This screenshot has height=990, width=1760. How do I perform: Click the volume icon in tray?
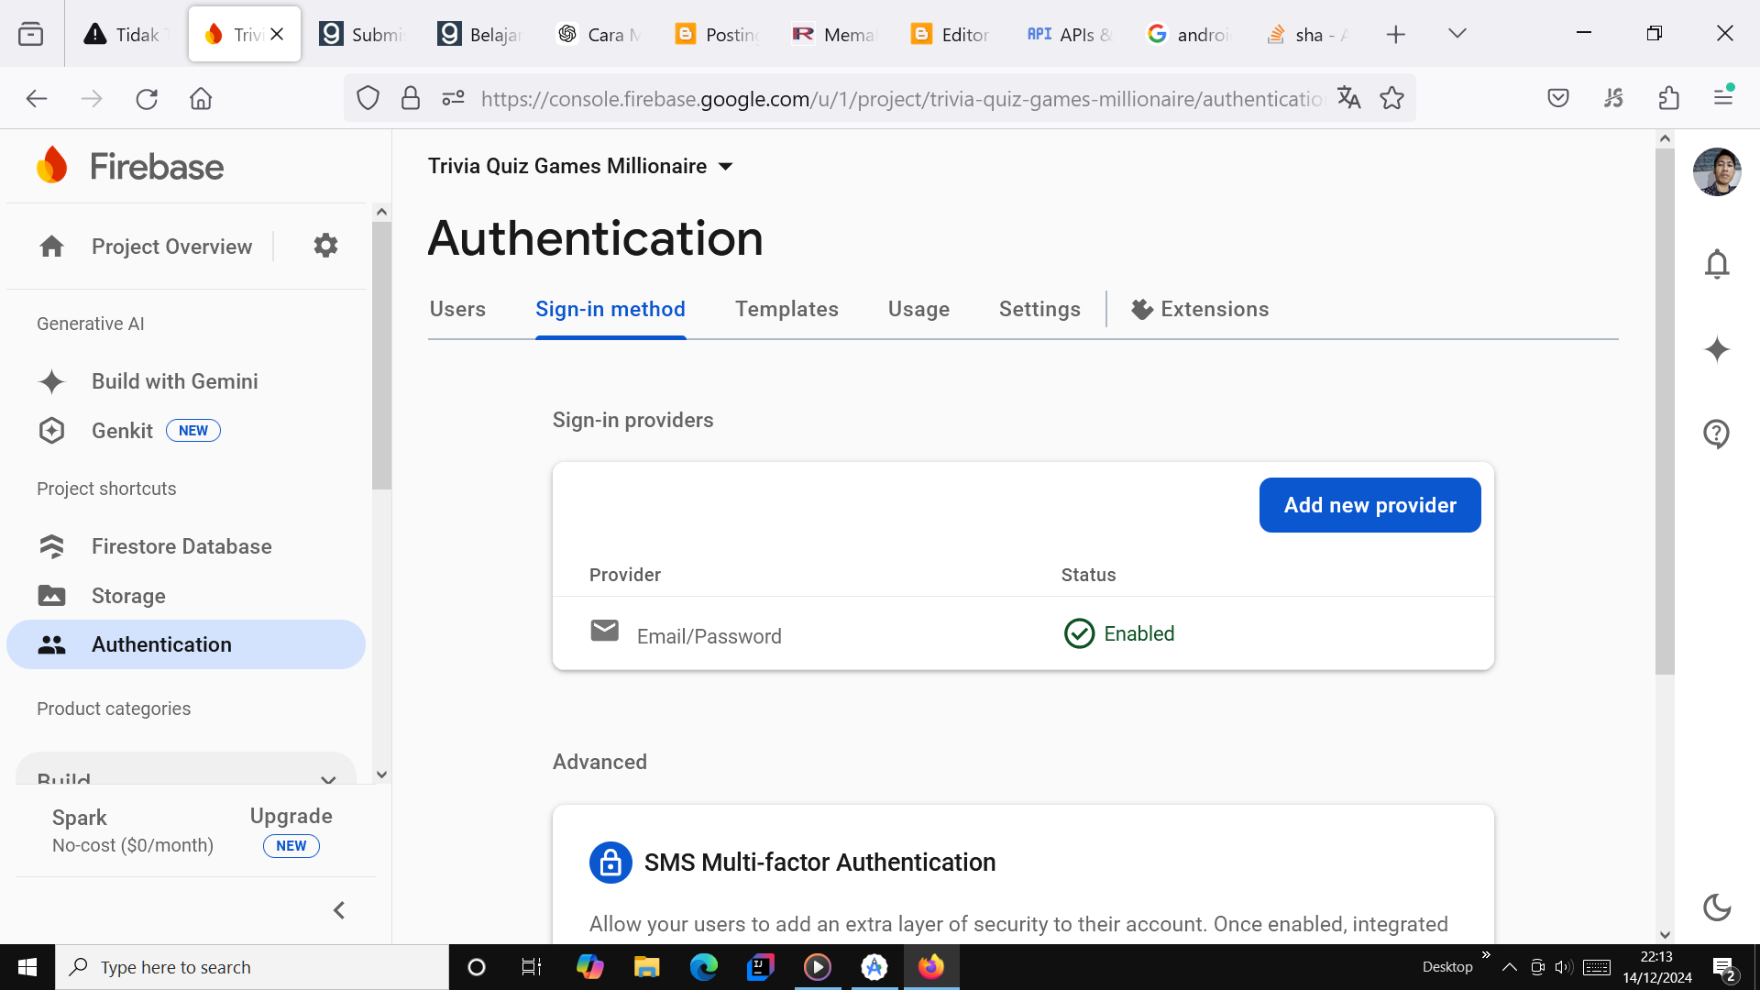coord(1564,967)
